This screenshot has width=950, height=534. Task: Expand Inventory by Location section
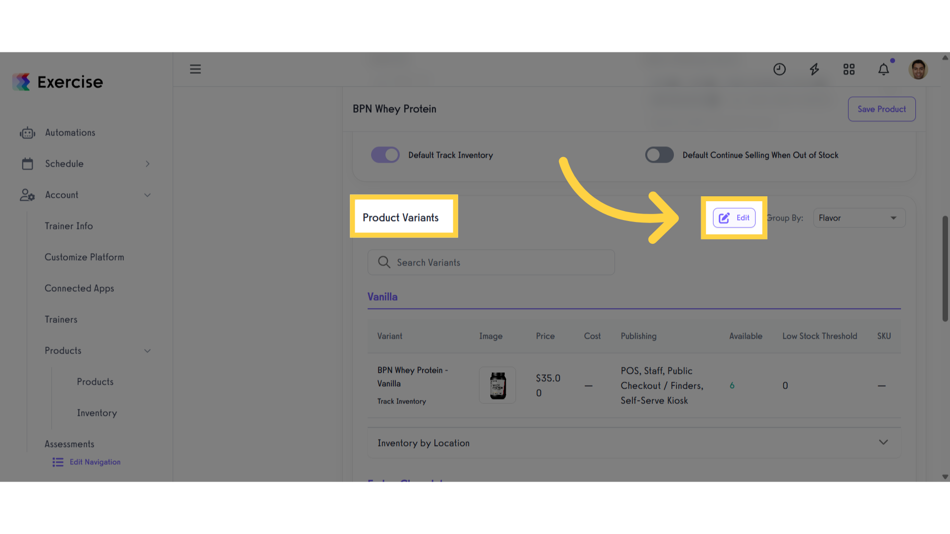click(x=634, y=443)
